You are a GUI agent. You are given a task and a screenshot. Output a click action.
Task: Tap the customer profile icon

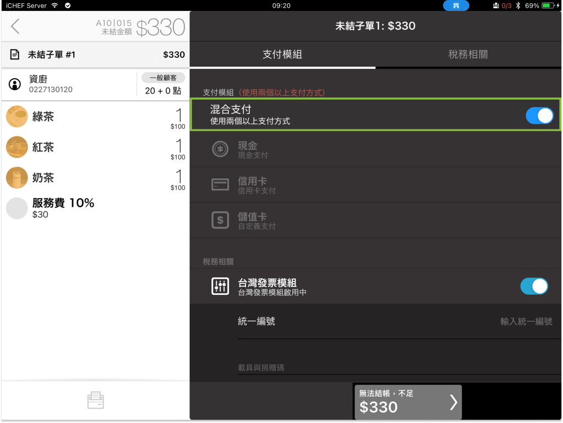pos(15,84)
